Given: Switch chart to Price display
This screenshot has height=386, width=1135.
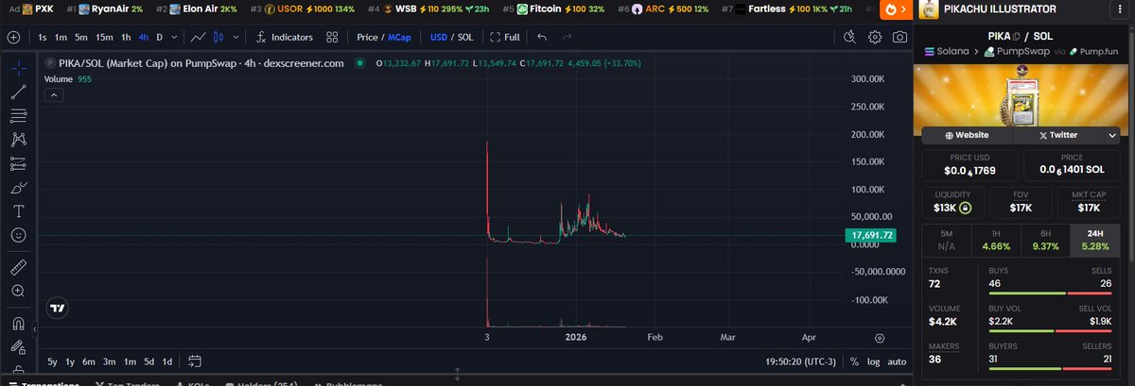Looking at the screenshot, I should (x=365, y=38).
